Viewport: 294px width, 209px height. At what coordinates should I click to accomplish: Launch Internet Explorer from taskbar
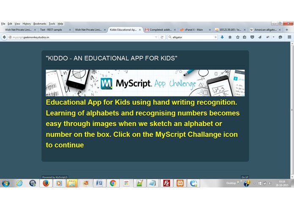pyautogui.click(x=19, y=183)
